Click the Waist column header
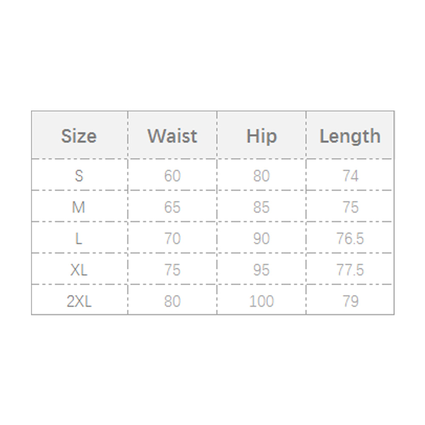This screenshot has height=425, width=425. [172, 136]
